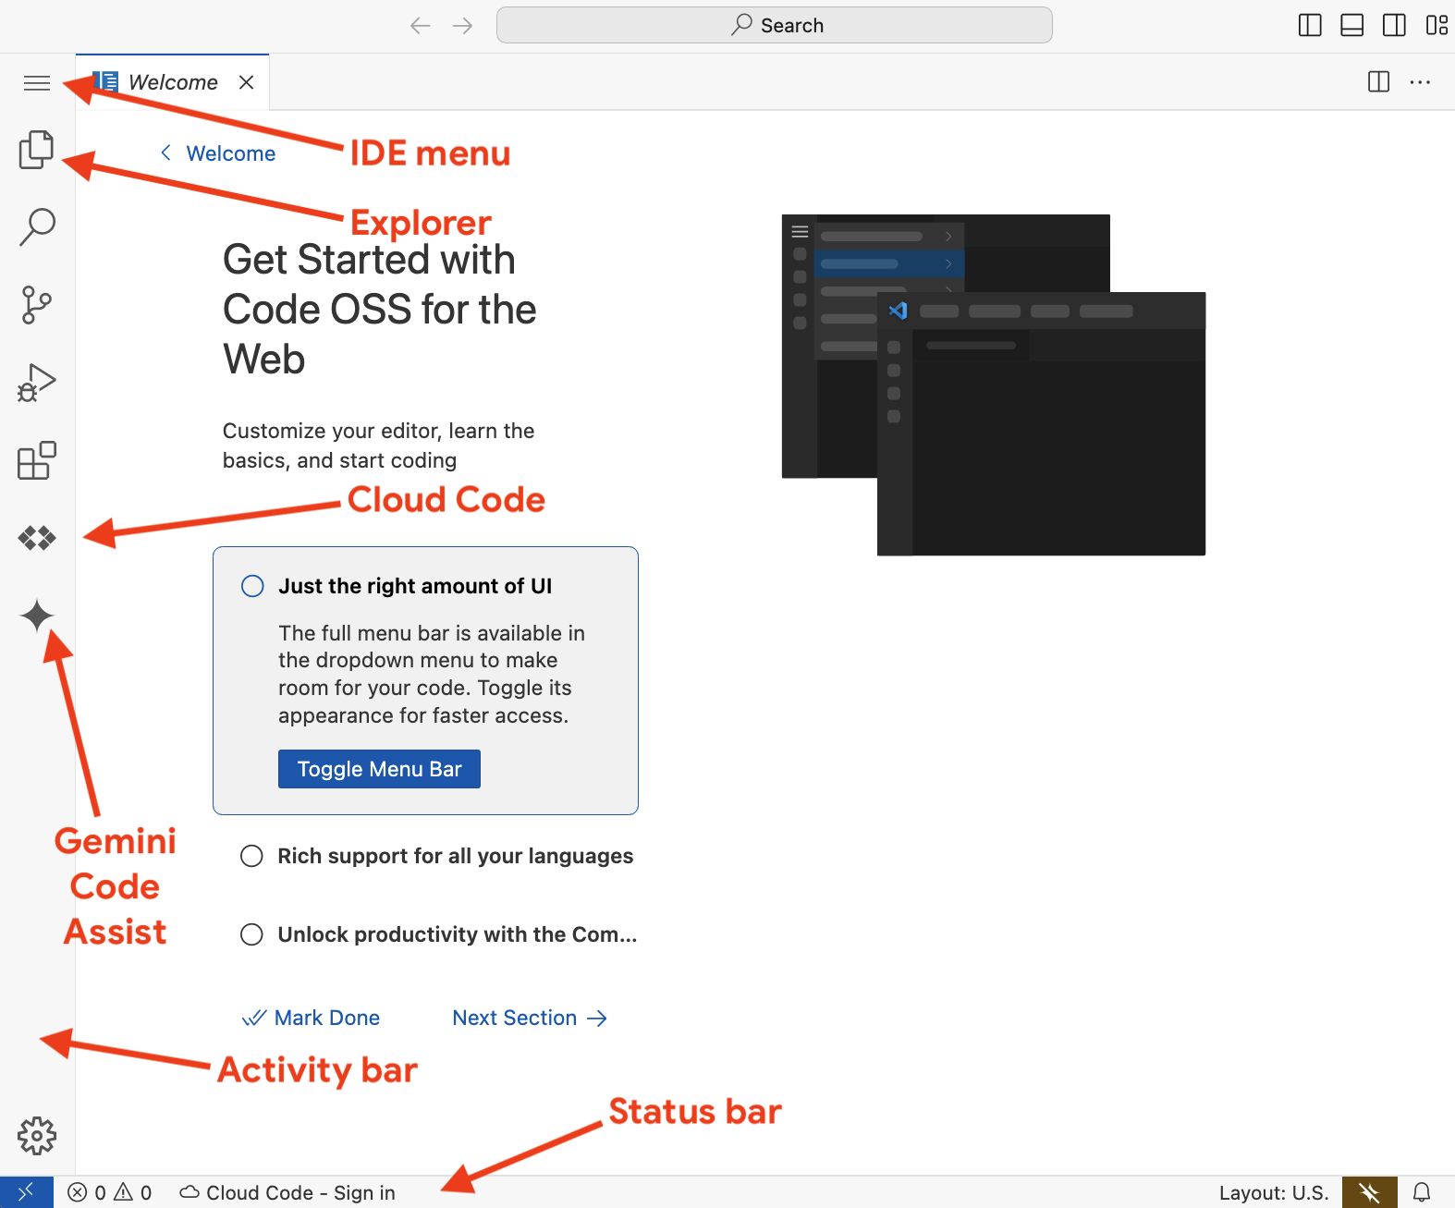Mark 'Just the right amount of UI' step

(252, 586)
